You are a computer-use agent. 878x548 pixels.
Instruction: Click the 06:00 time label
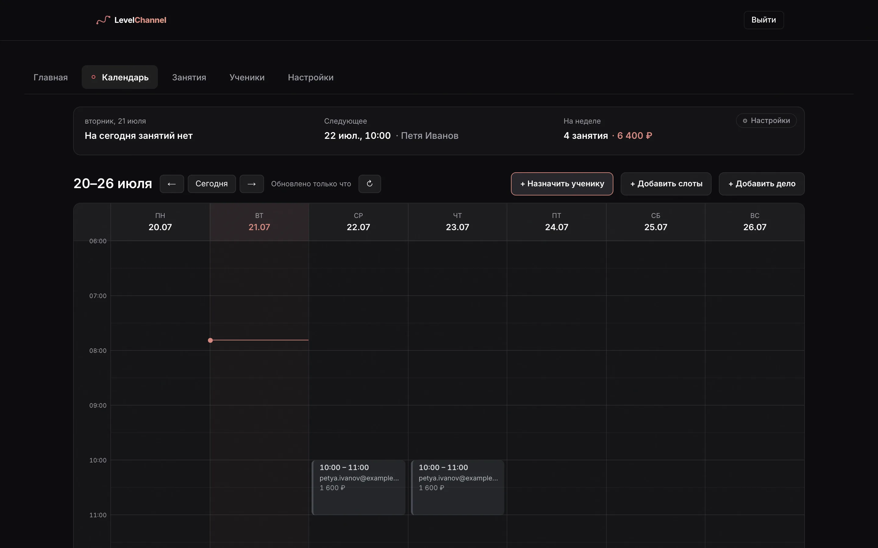click(x=98, y=241)
